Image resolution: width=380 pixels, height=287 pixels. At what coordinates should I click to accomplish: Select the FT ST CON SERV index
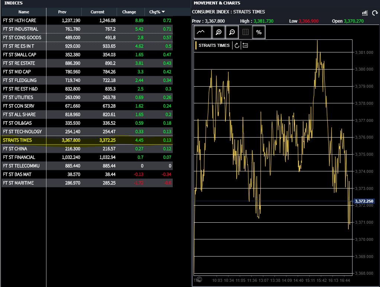(x=87, y=106)
